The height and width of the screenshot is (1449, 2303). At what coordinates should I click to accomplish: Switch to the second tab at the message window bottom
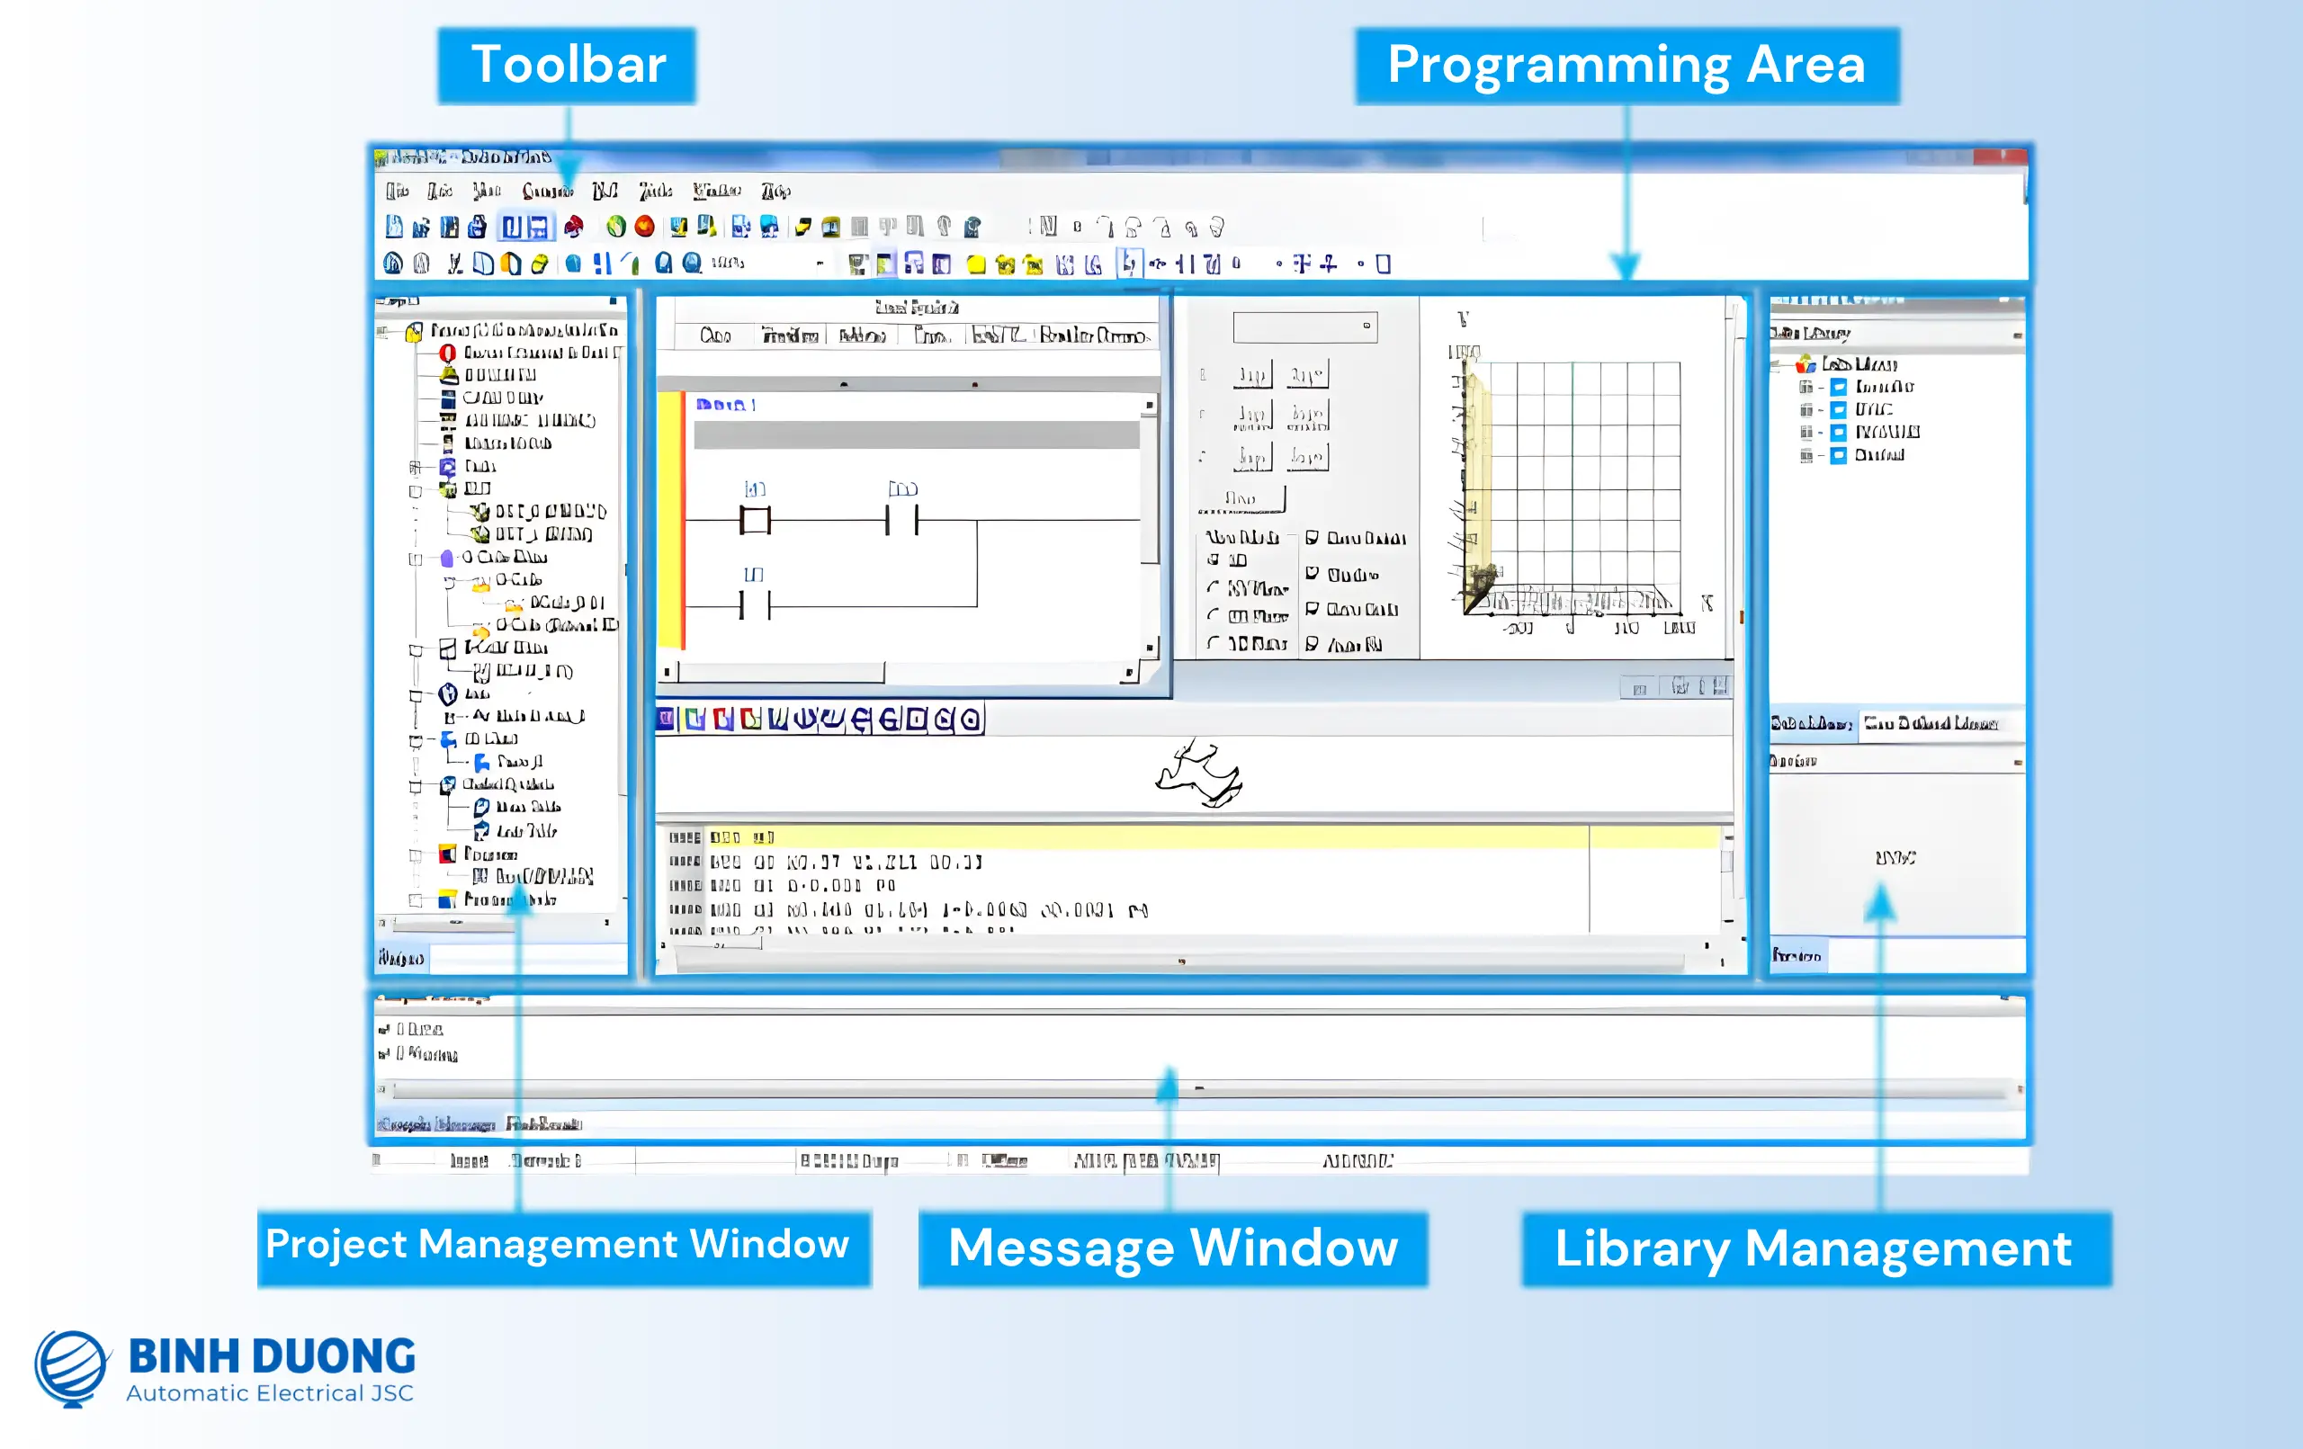coord(543,1123)
